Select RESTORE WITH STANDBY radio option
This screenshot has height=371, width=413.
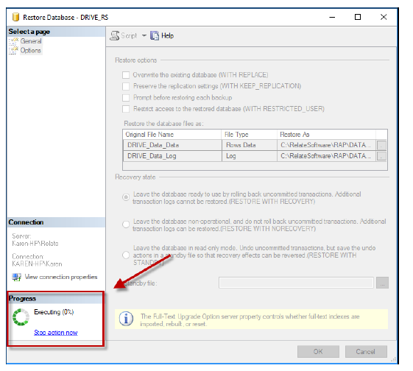pyautogui.click(x=126, y=255)
